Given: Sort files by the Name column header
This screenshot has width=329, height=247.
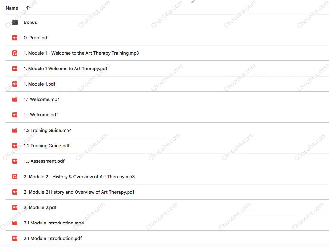Looking at the screenshot, I should pyautogui.click(x=12, y=8).
